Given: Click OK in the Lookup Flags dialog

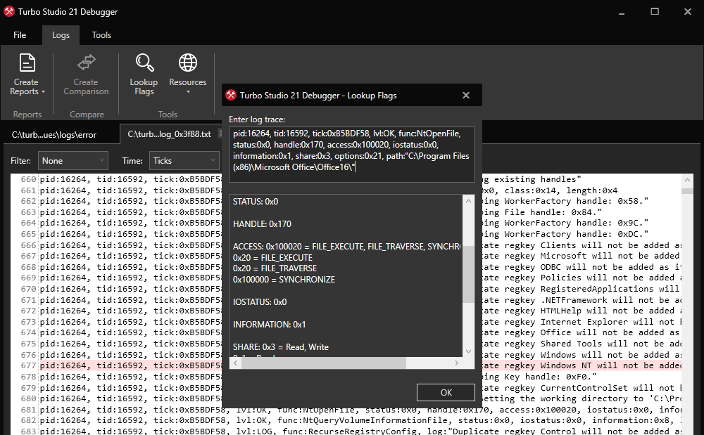Looking at the screenshot, I should point(446,393).
